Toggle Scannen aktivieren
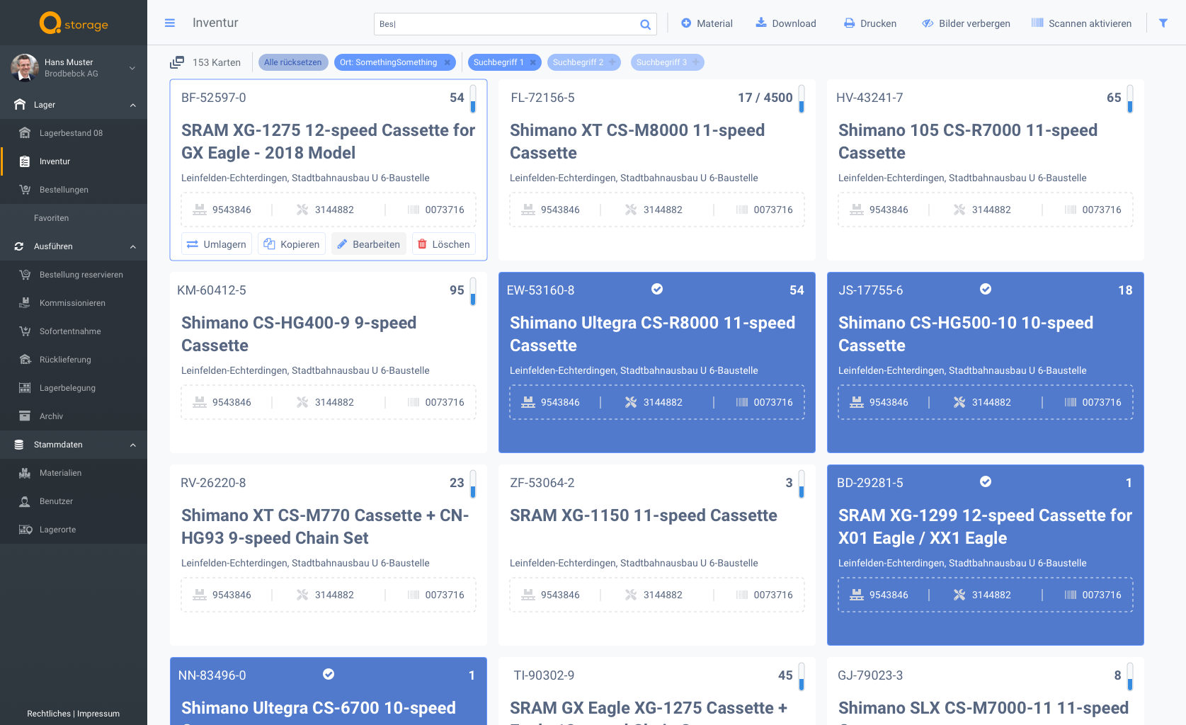 (x=1081, y=23)
